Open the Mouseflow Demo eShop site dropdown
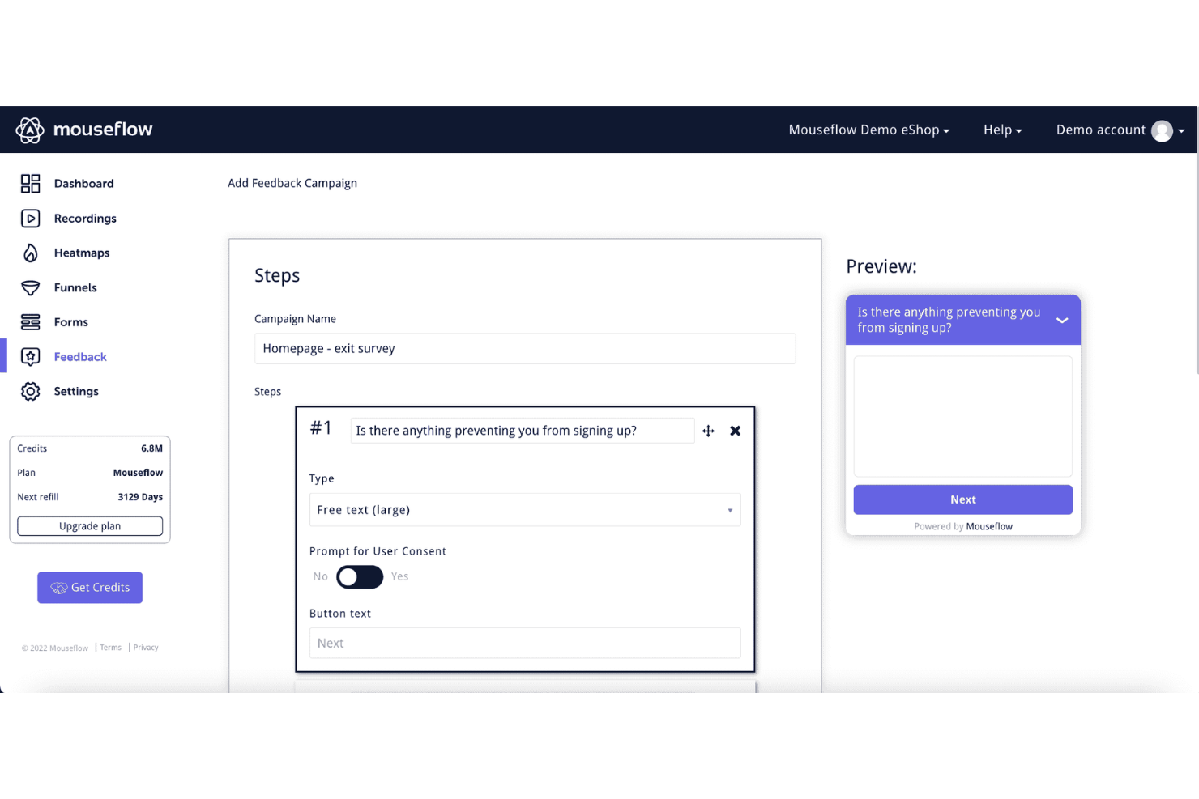1199x799 pixels. pos(868,130)
